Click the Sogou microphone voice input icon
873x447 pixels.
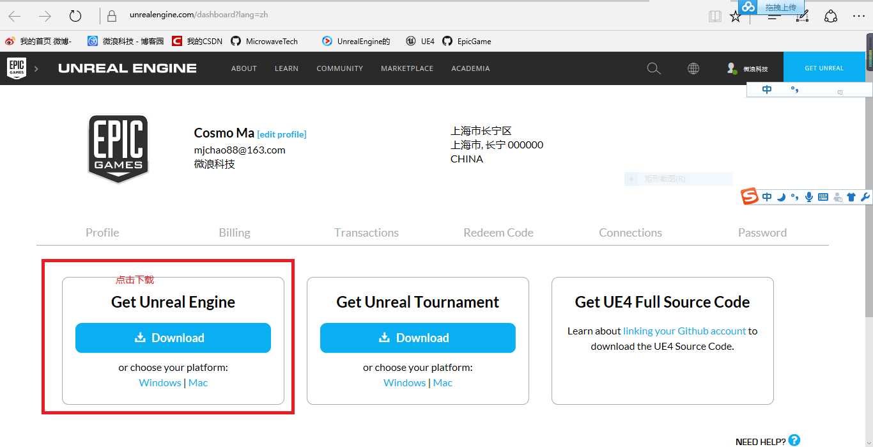pyautogui.click(x=809, y=197)
